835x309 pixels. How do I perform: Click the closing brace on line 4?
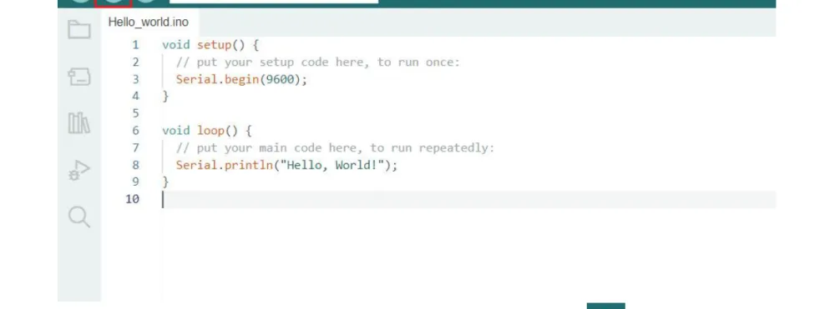pos(165,97)
